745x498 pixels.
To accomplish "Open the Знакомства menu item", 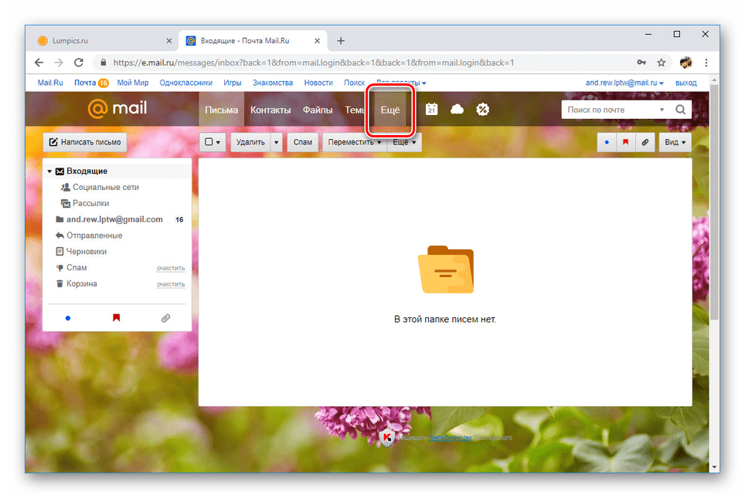I will pos(273,82).
